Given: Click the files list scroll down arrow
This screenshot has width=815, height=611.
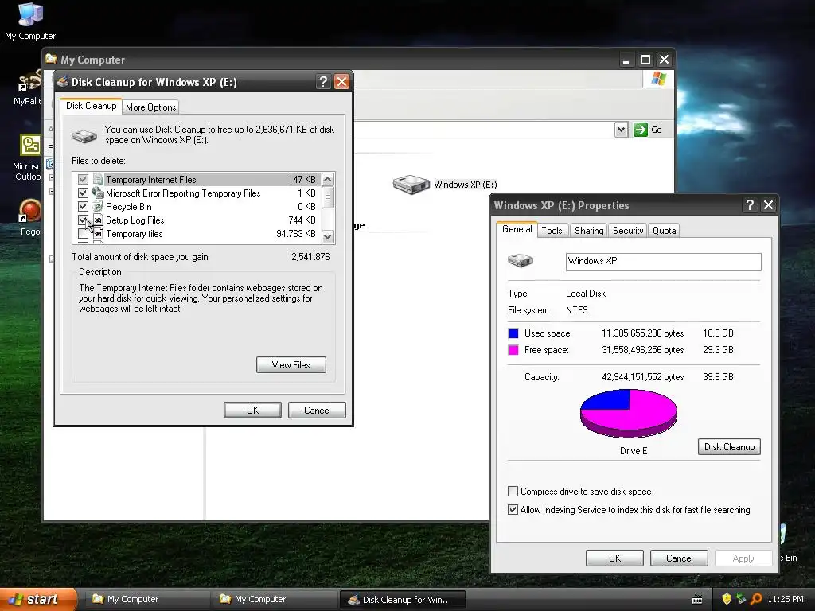Looking at the screenshot, I should [327, 237].
